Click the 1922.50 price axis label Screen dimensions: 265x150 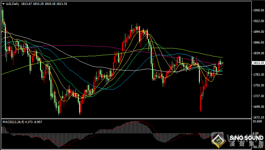tap(258, 21)
